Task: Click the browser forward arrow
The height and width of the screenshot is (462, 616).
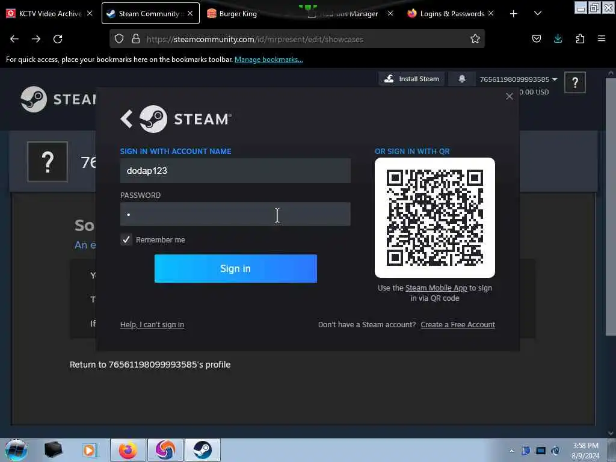Action: pyautogui.click(x=36, y=39)
